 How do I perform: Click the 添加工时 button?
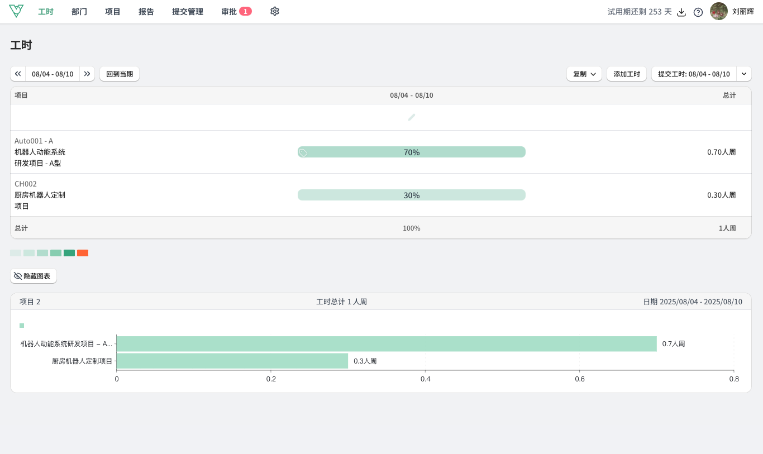pyautogui.click(x=626, y=74)
